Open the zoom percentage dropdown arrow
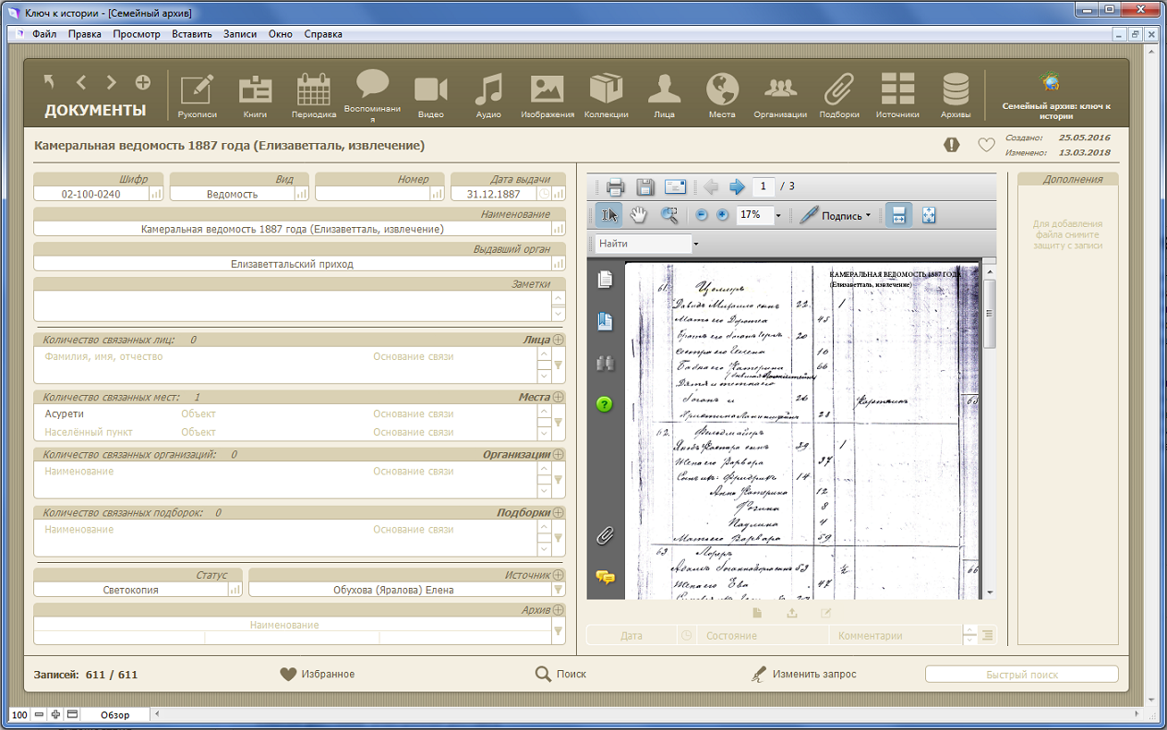The height and width of the screenshot is (730, 1167). tap(778, 216)
